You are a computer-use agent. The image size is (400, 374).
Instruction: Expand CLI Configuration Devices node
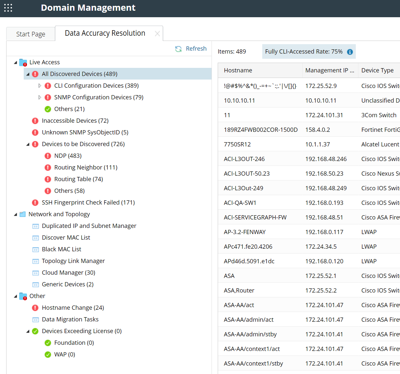coord(40,86)
